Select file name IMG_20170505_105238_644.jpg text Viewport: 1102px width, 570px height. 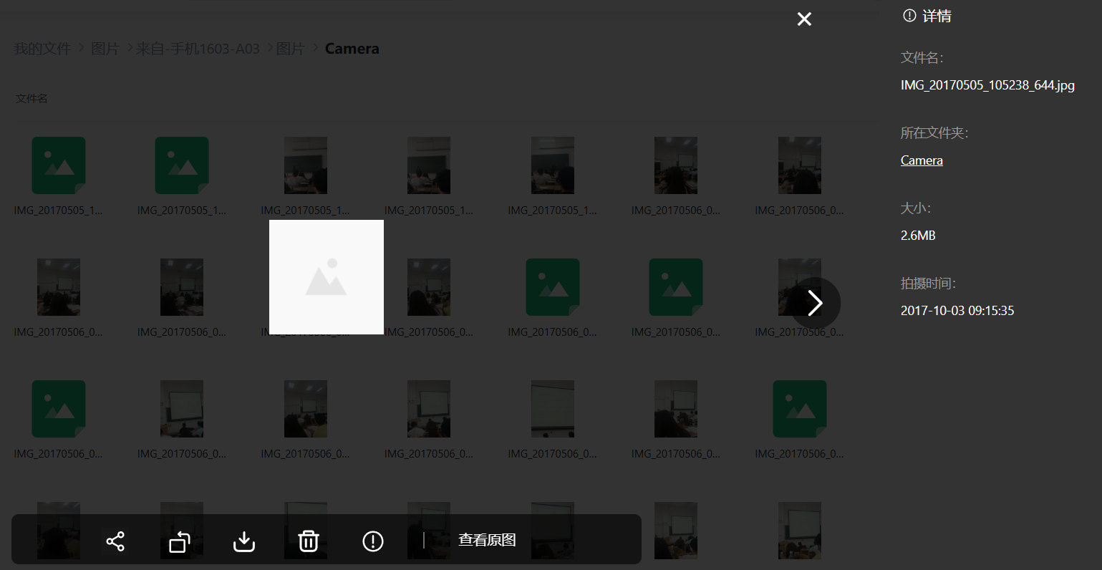click(987, 85)
